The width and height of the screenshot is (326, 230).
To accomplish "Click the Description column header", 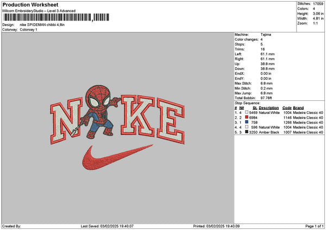I will click(269, 108).
